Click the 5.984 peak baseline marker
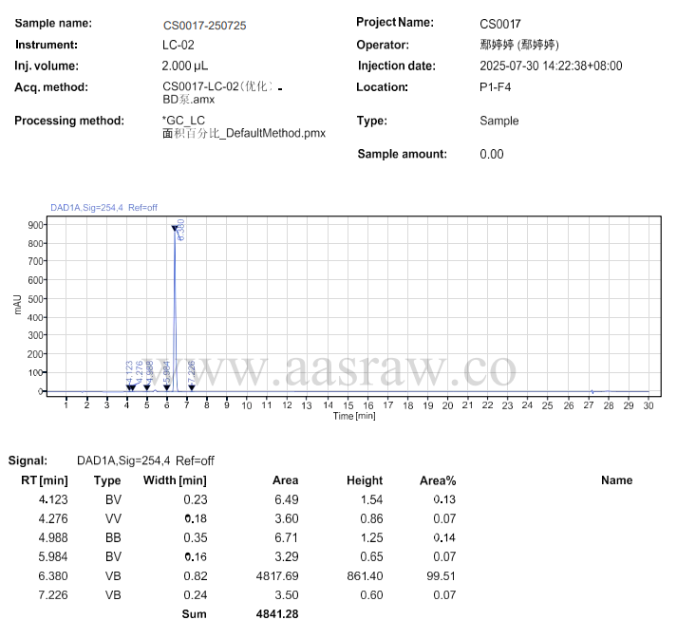The height and width of the screenshot is (639, 696). coord(167,386)
